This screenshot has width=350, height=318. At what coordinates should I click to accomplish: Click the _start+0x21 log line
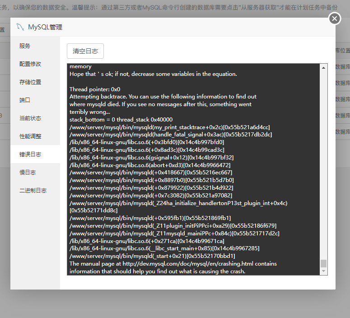[152, 256]
